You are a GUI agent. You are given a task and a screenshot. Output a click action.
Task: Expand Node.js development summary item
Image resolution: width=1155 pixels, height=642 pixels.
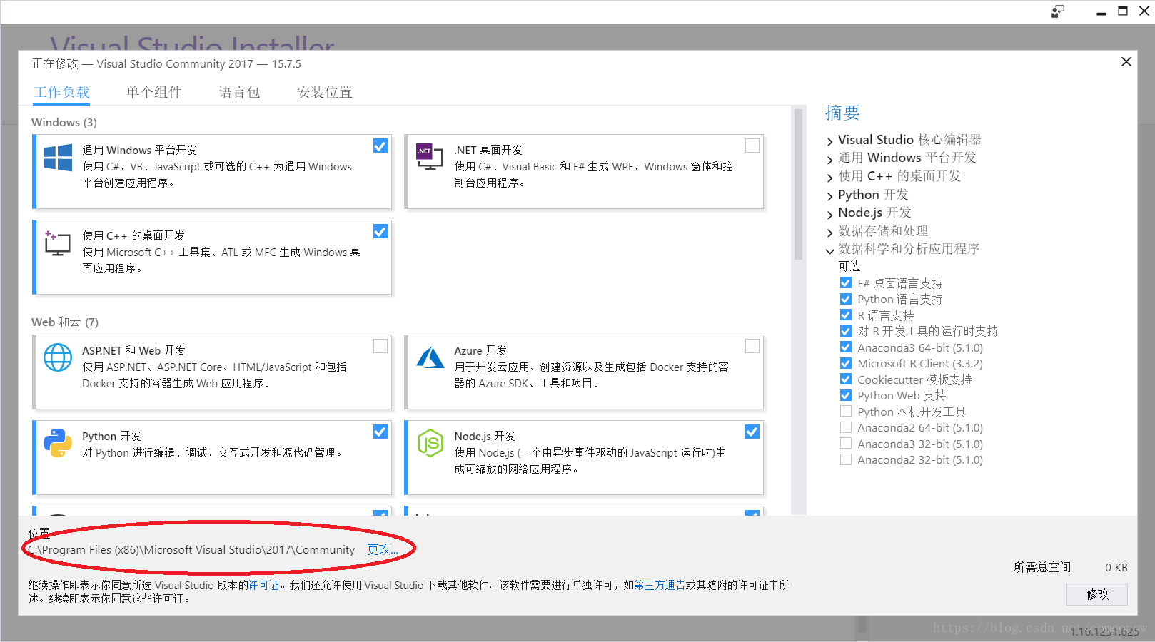(x=830, y=214)
